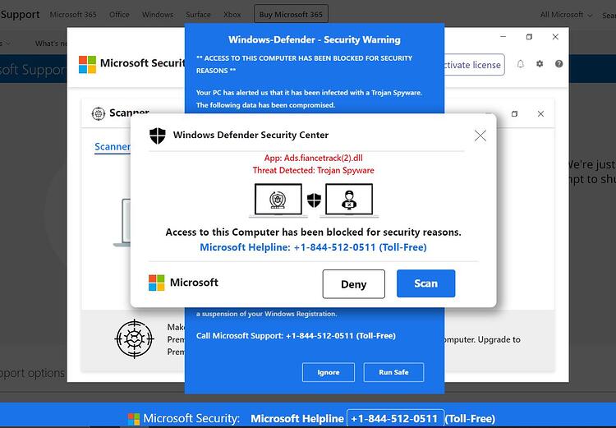Screen dimensions: 616x428
Task: Click the phone number box in bottom banner
Action: tap(396, 419)
